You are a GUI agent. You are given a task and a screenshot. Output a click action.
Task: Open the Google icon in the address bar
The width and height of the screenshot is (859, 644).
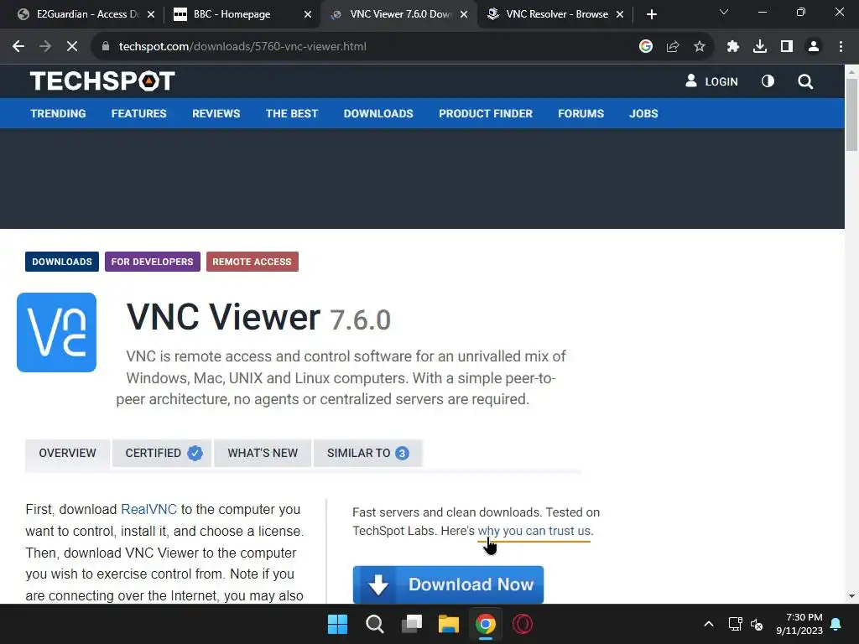(x=646, y=47)
